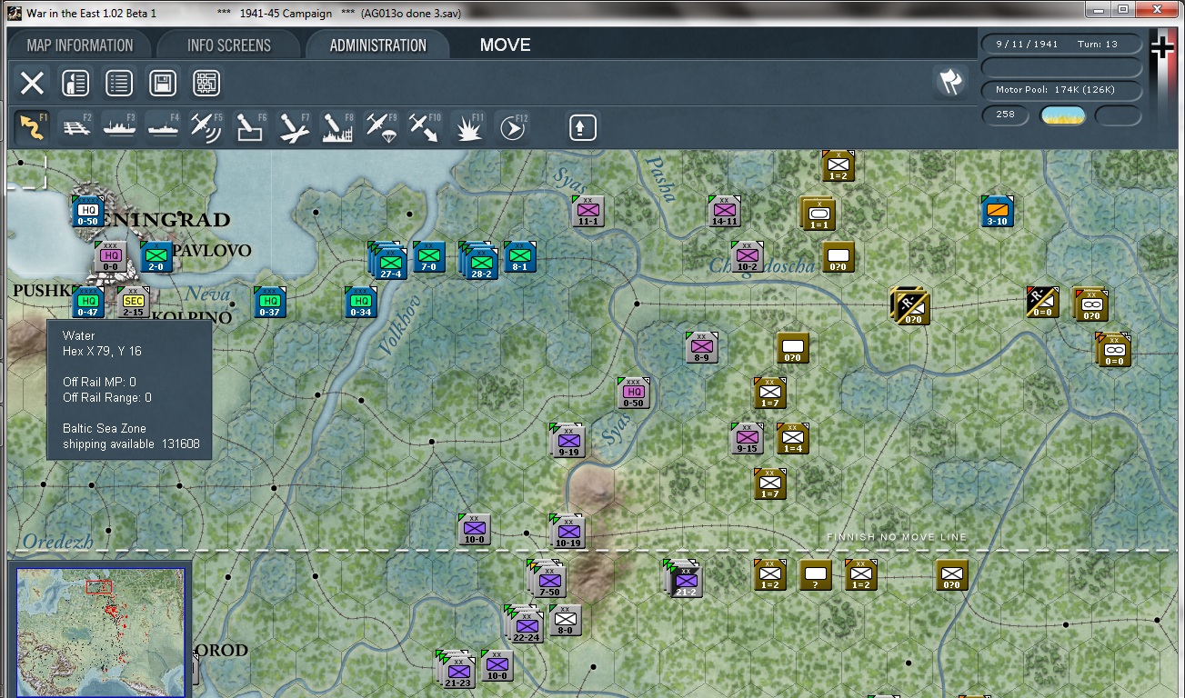Select the 7-50 purple unit stack
The image size is (1185, 698).
point(547,579)
